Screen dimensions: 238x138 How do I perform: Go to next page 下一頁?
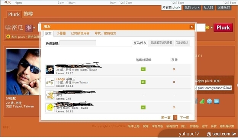pos(184,118)
